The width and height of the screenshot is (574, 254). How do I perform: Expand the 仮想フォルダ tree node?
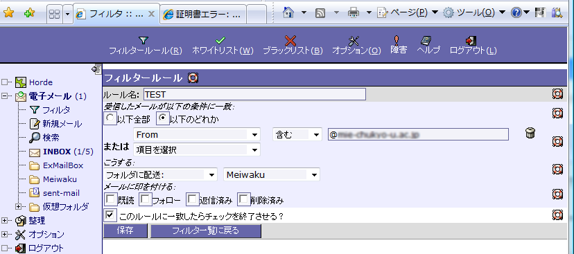pyautogui.click(x=18, y=206)
